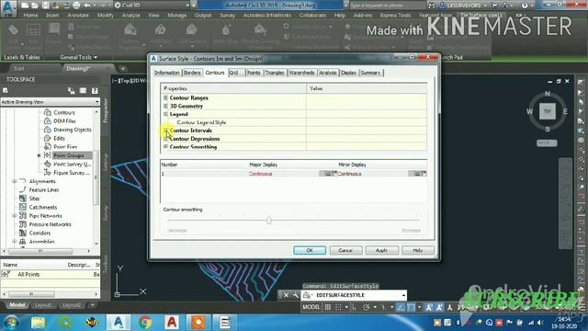This screenshot has height=331, width=588.
Task: Click the Apply button
Action: click(x=382, y=250)
